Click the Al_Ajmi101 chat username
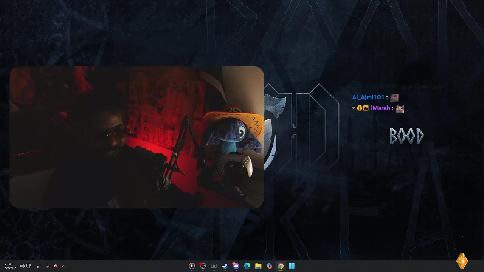This screenshot has width=484, height=272. coord(368,97)
